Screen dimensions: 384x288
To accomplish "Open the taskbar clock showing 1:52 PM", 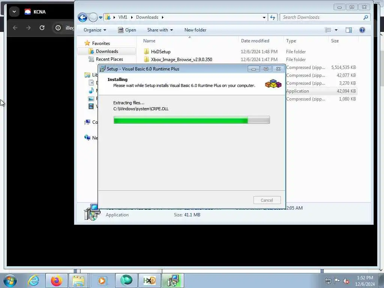I will [365, 281].
